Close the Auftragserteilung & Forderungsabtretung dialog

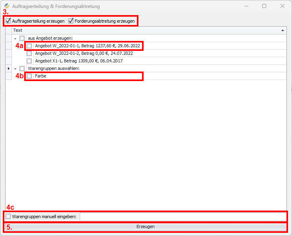point(282,6)
